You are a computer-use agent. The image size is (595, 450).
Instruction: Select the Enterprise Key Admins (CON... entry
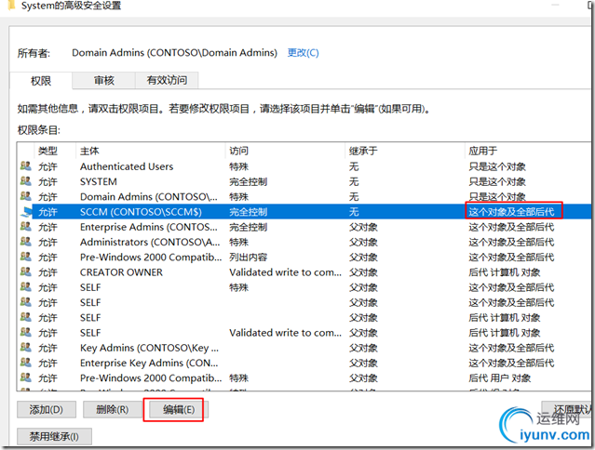coord(304,363)
